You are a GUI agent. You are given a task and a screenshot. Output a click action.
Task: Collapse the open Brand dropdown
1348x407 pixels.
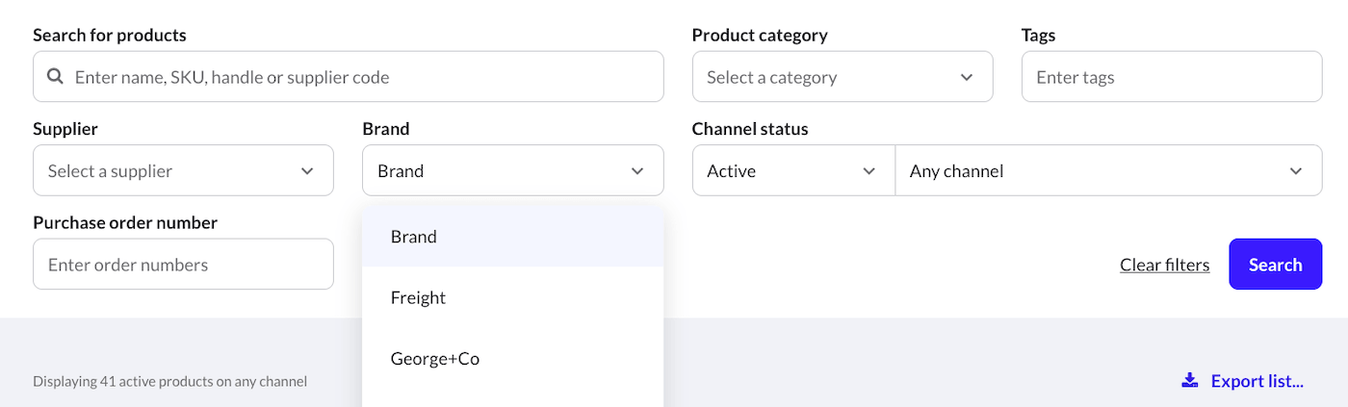[x=513, y=170]
